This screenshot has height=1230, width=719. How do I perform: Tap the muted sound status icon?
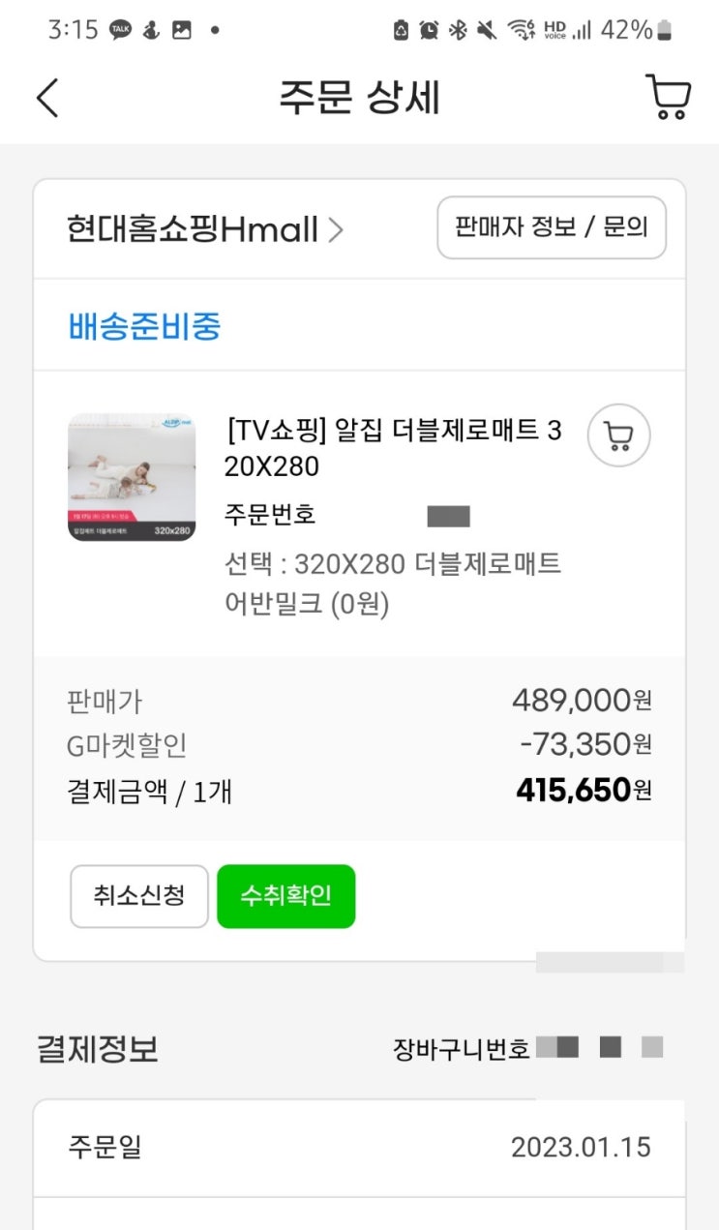point(487,30)
